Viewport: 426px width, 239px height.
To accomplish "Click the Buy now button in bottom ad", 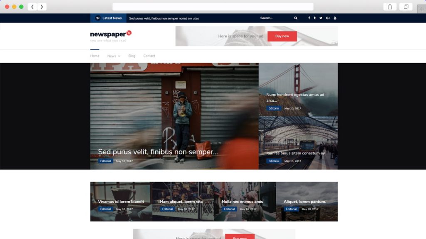I will pyautogui.click(x=240, y=237).
